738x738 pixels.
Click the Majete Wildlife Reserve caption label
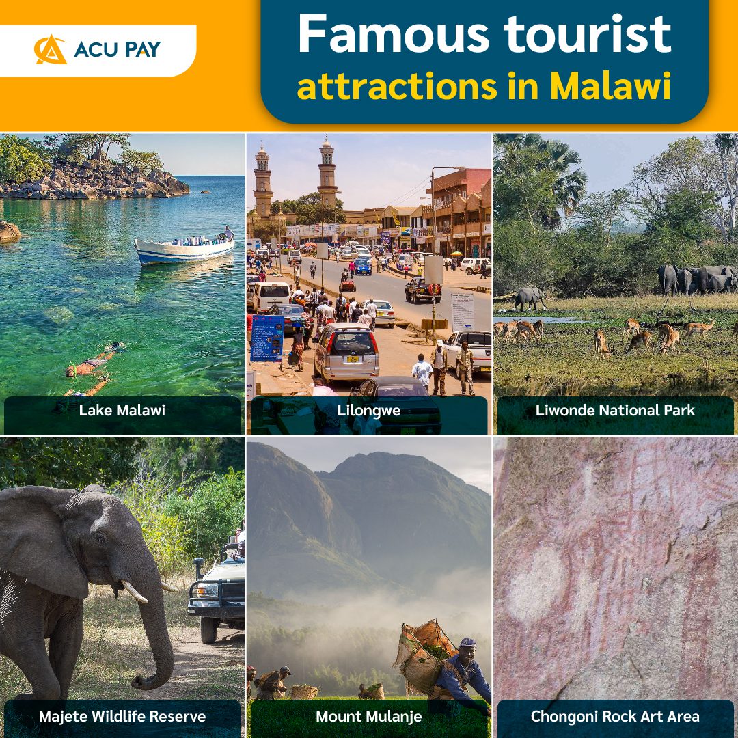[x=122, y=716]
